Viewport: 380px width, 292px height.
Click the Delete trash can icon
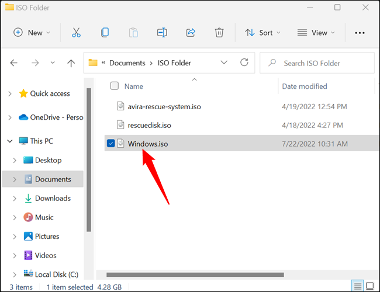pos(219,33)
